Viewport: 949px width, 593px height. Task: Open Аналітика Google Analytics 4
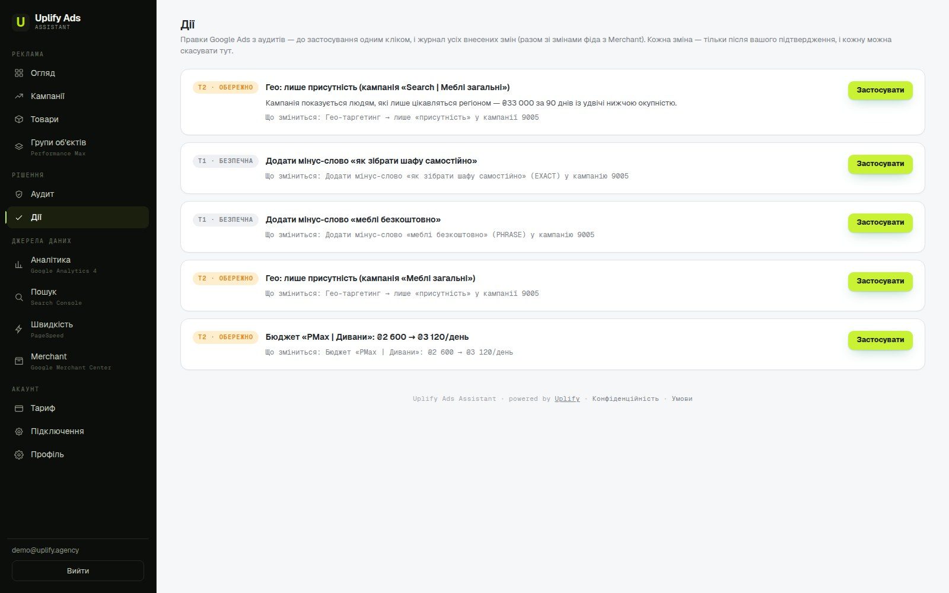click(x=78, y=264)
